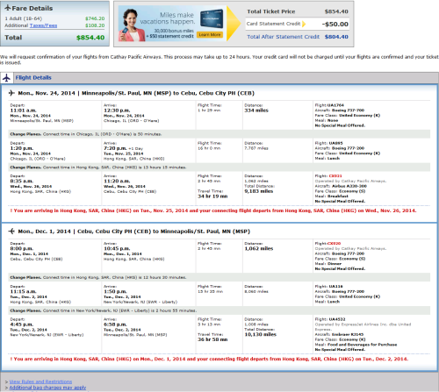Click the red CX flight number for 8:35 a.m. departure

tap(335, 176)
